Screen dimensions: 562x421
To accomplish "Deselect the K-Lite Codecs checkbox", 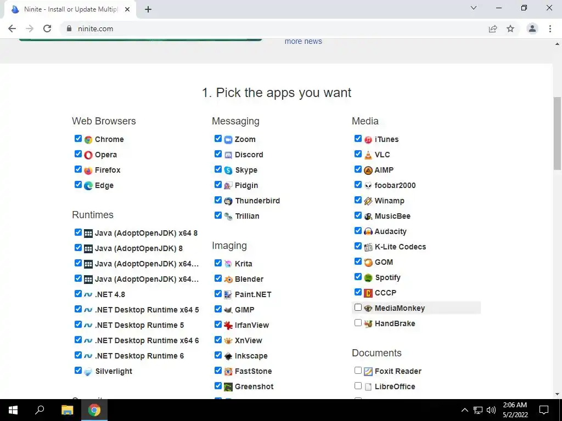I will click(x=358, y=246).
